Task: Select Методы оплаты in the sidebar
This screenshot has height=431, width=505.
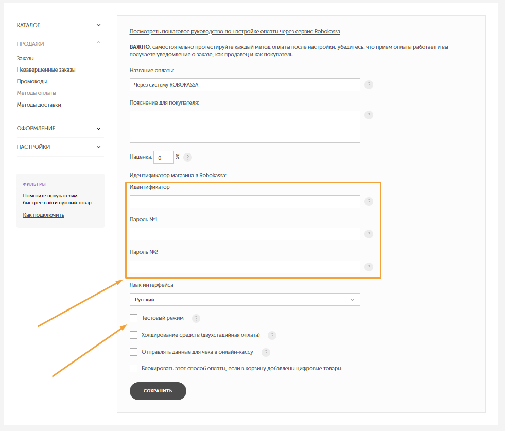Action: click(x=37, y=93)
